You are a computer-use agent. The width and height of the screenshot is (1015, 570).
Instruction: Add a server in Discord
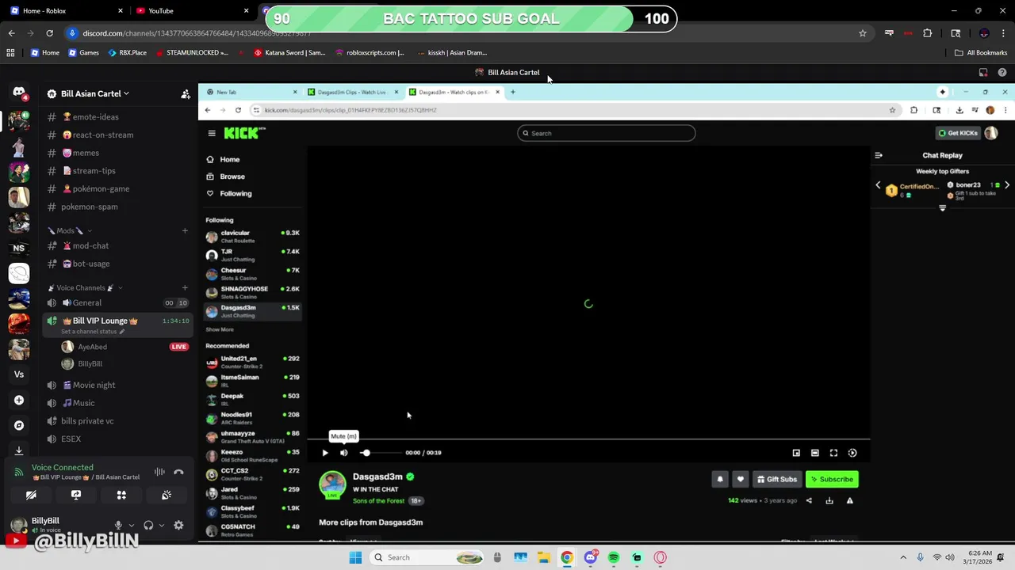(19, 400)
